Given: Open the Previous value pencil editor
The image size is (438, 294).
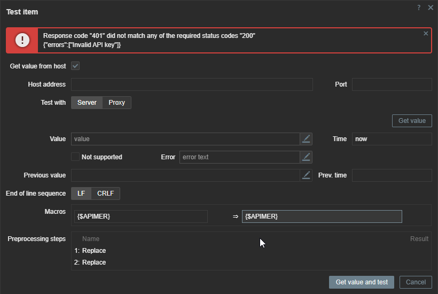Looking at the screenshot, I should click(306, 175).
